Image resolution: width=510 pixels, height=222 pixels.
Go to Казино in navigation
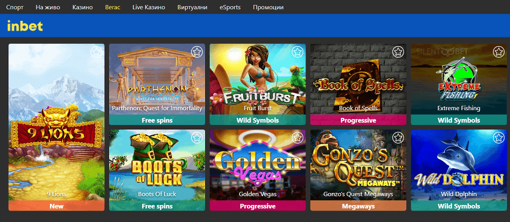tap(83, 7)
